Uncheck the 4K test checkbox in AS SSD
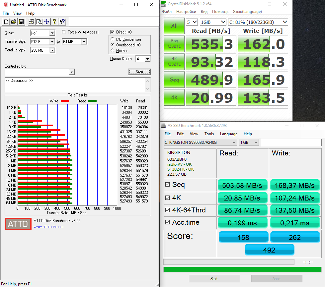Viewport: 325px width, 287px height. pos(167,198)
